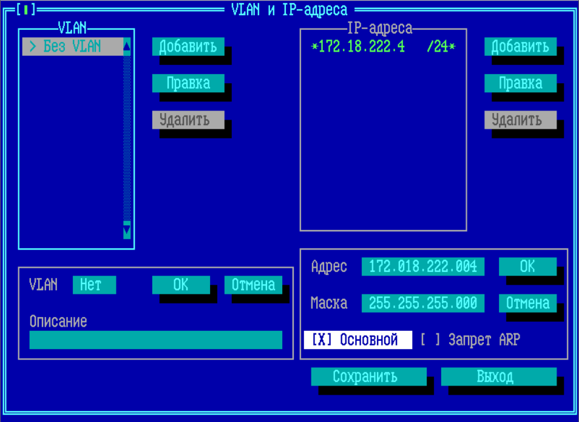
Task: Select IP entry 172.18.222.4 /24
Action: click(x=382, y=47)
